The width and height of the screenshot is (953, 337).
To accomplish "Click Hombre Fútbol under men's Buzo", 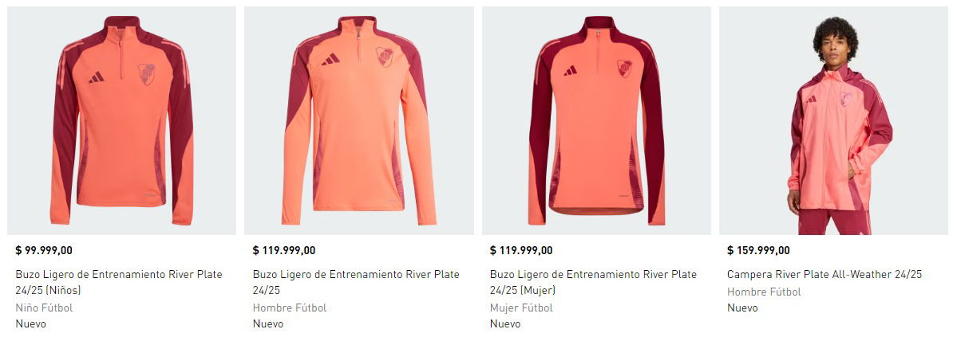I will [289, 308].
